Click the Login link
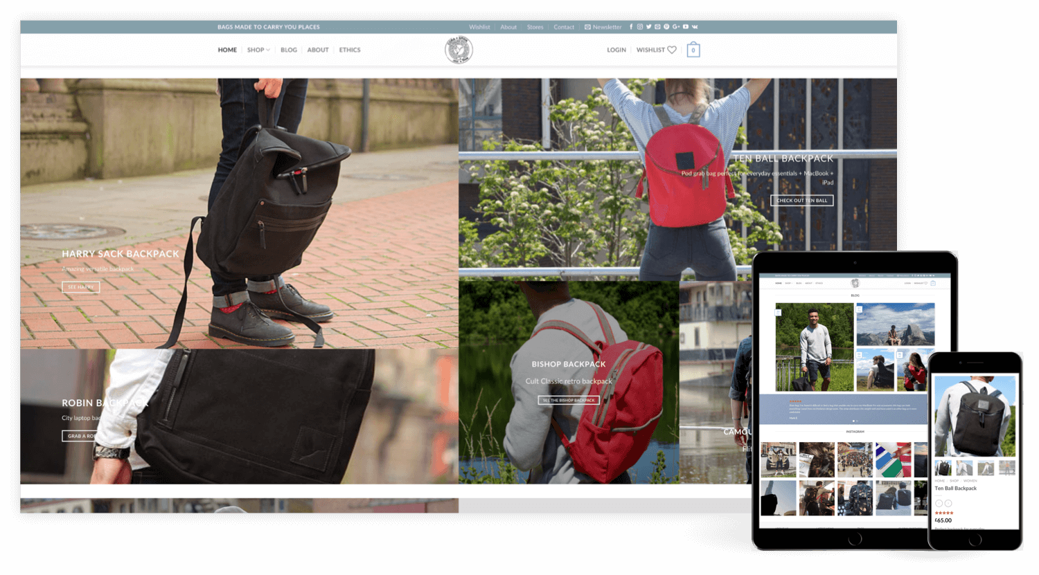This screenshot has height=575, width=1039. 616,50
